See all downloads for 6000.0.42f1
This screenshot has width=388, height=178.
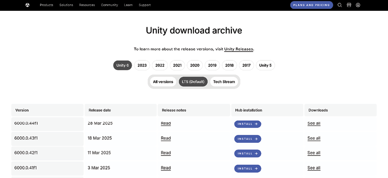[314, 153]
